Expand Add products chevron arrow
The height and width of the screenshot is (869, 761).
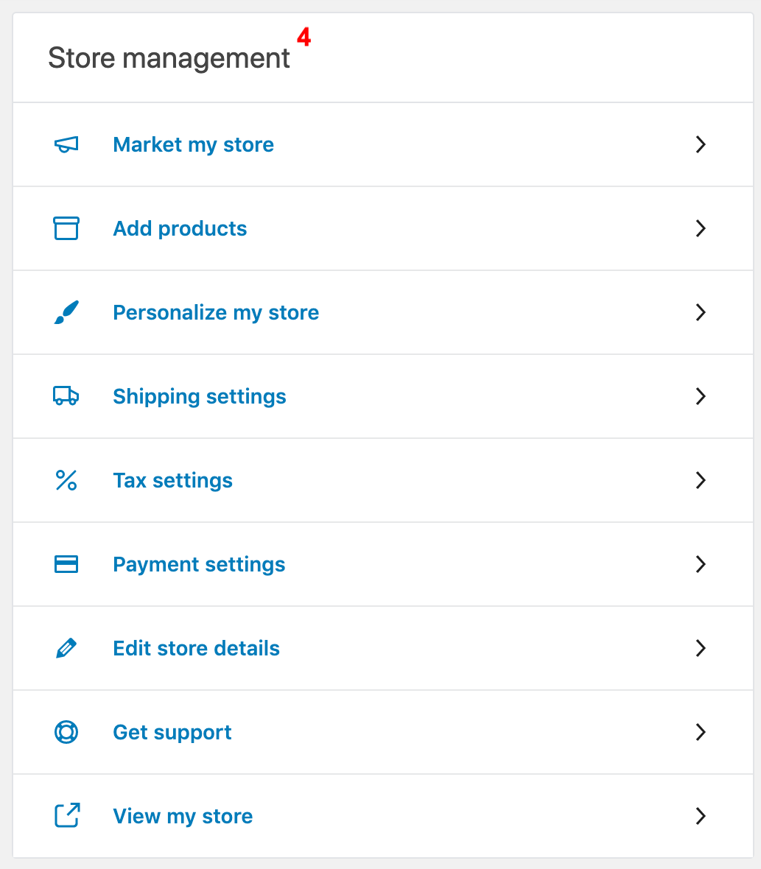pyautogui.click(x=701, y=228)
